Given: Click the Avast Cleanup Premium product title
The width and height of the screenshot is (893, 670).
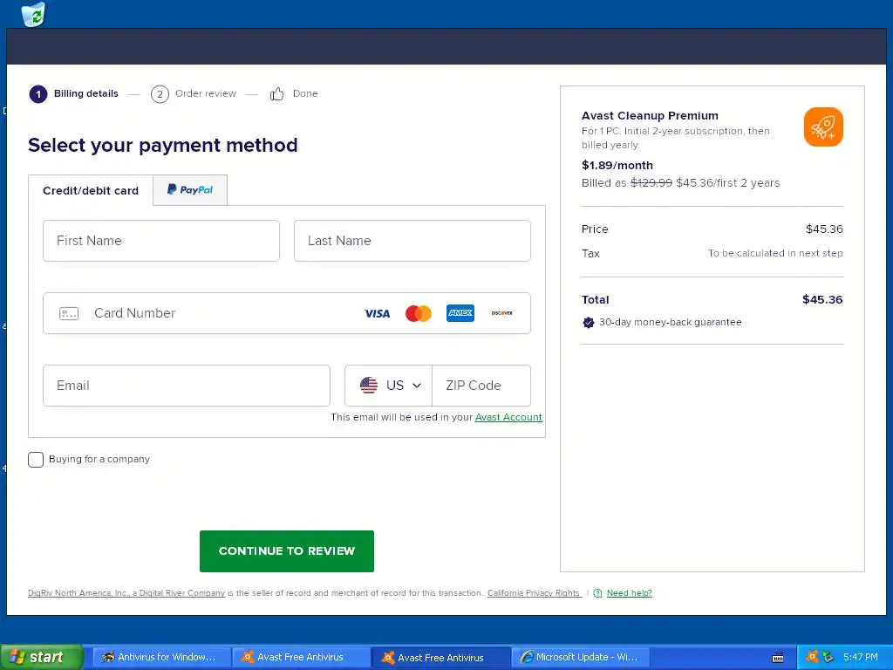Looking at the screenshot, I should pyautogui.click(x=650, y=116).
